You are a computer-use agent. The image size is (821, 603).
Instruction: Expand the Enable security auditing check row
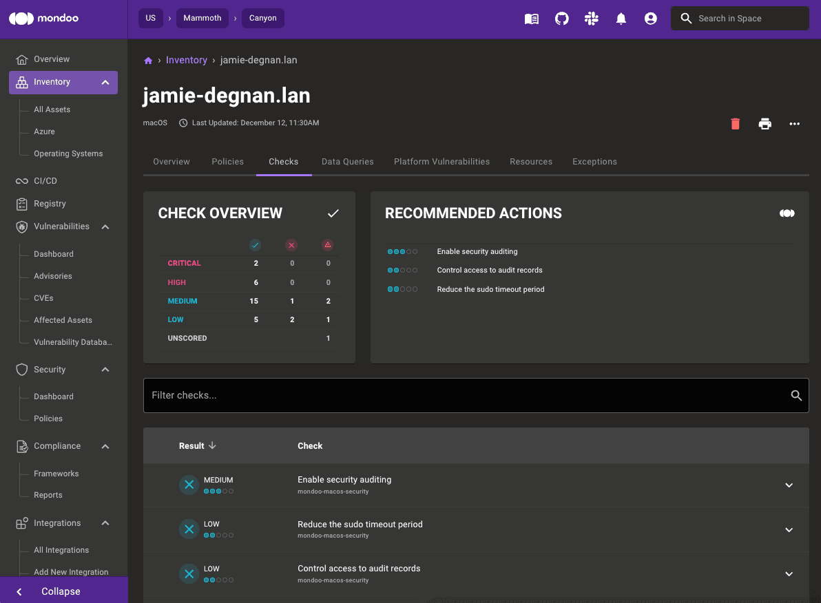point(789,485)
